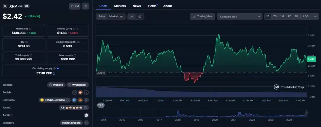Image resolution: width=321 pixels, height=127 pixels.
Task: Click Volume (24h) info icon
Action: click(x=74, y=29)
